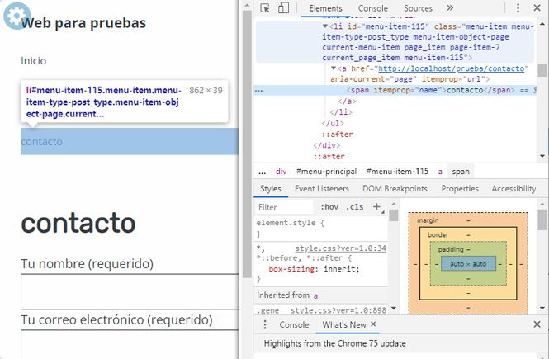Click the auto × auto content box

pyautogui.click(x=468, y=264)
